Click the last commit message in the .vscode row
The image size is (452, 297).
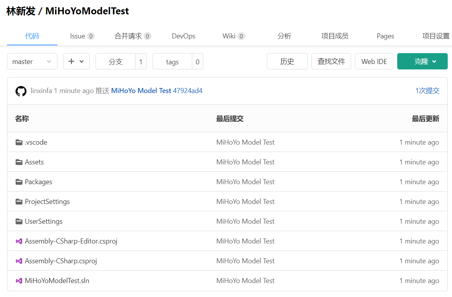pos(245,142)
